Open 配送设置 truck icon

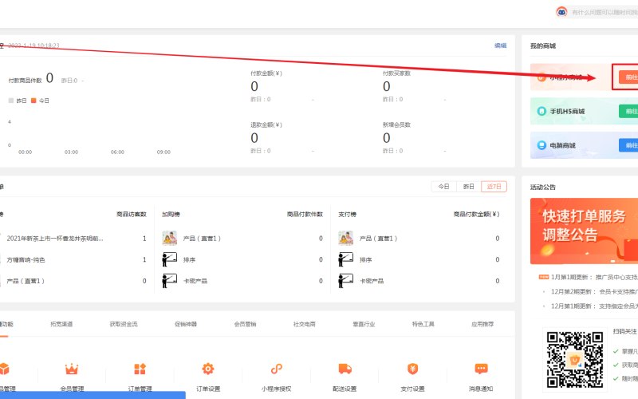click(345, 369)
